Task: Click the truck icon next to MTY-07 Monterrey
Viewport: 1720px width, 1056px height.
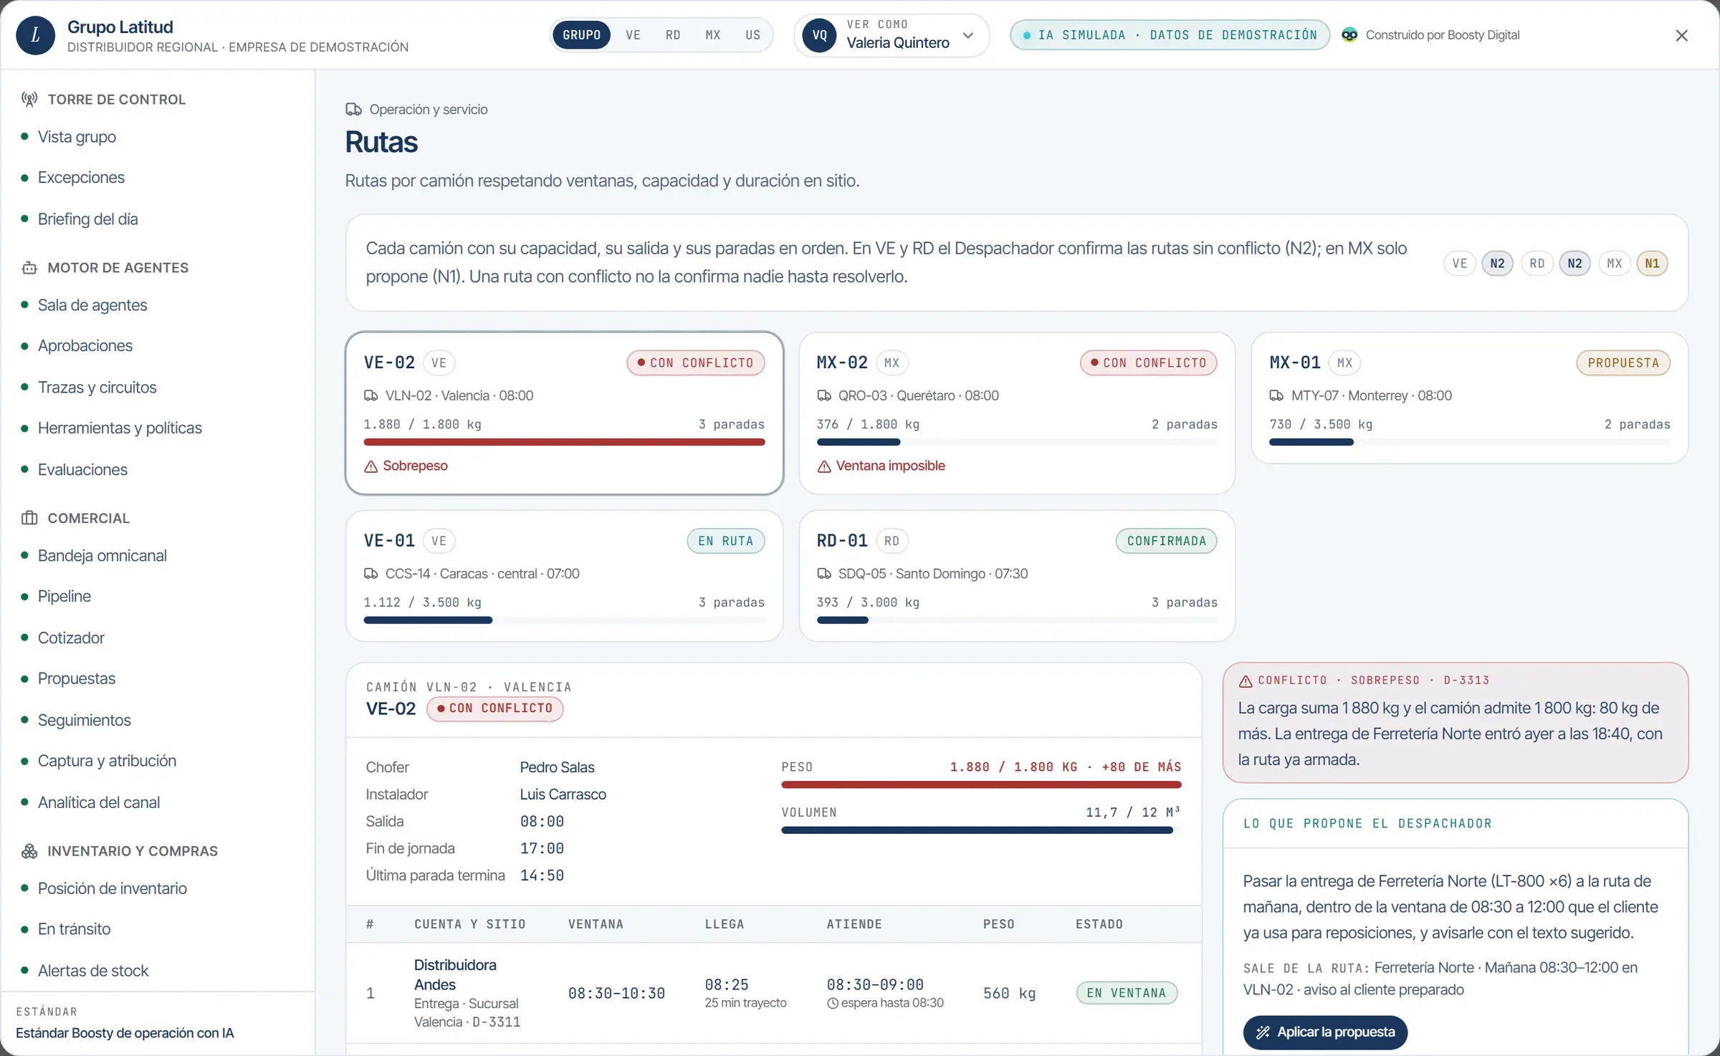Action: click(1276, 395)
